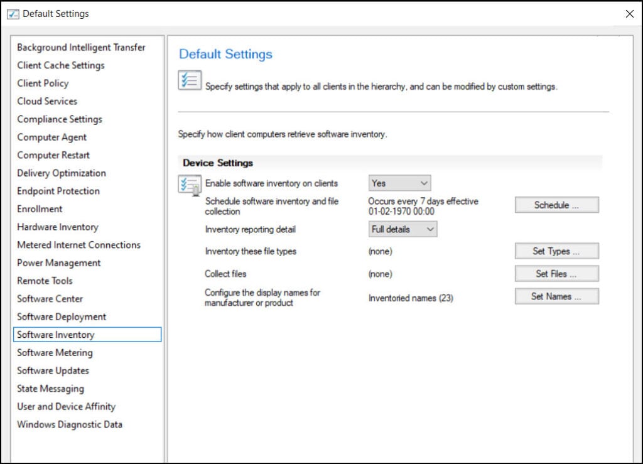Image resolution: width=643 pixels, height=464 pixels.
Task: Open the Enable software inventory Yes dropdown
Action: pyautogui.click(x=399, y=183)
